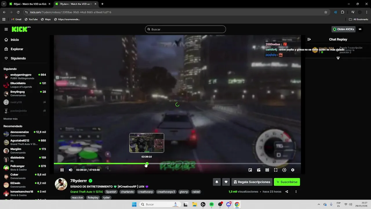371x209 pixels.
Task: Toggle theater mode in the player
Action: (267, 170)
